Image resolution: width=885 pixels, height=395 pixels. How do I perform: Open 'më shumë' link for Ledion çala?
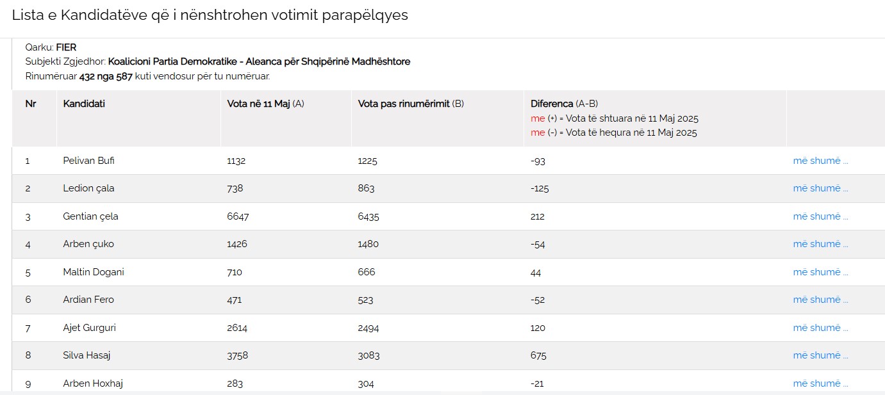click(820, 188)
